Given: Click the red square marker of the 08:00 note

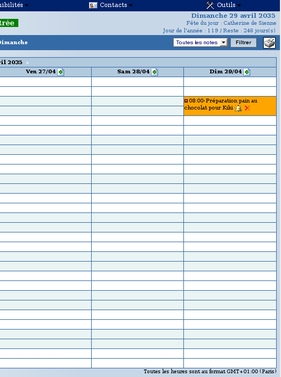Looking at the screenshot, I should pyautogui.click(x=186, y=101).
